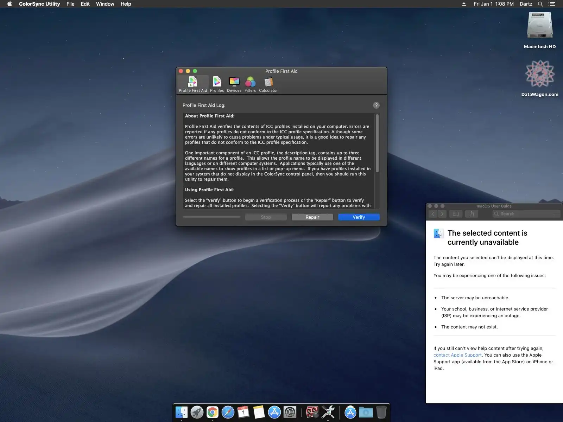This screenshot has width=563, height=422.
Task: Click the ColorSync Utility Dock icon
Action: click(x=328, y=412)
